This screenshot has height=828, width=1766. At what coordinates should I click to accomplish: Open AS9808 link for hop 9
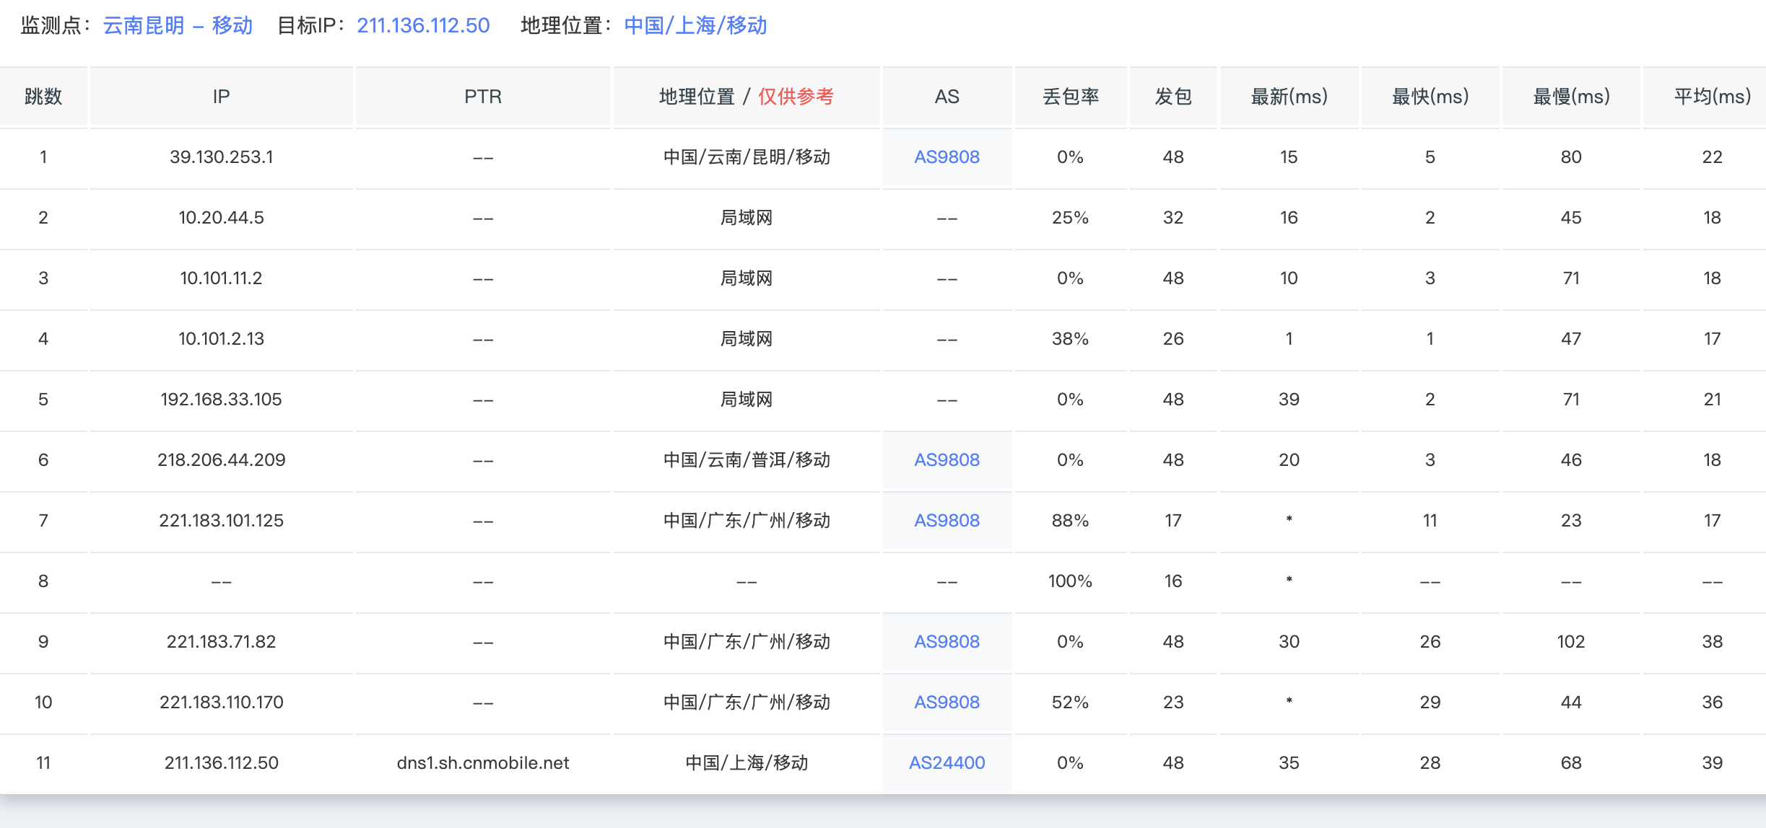click(x=947, y=641)
